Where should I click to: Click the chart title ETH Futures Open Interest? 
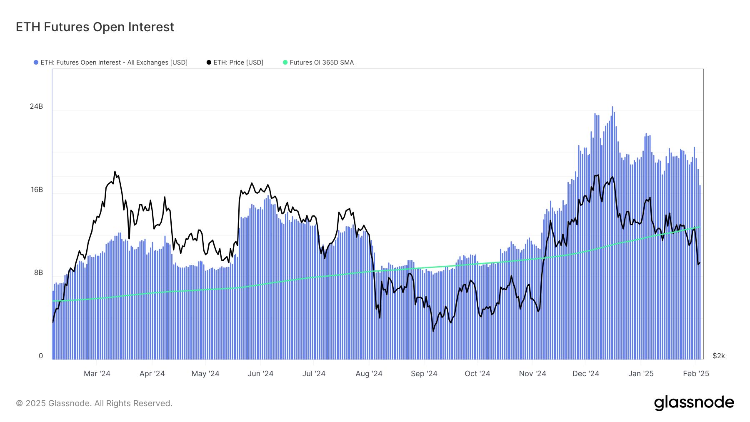pyautogui.click(x=95, y=27)
